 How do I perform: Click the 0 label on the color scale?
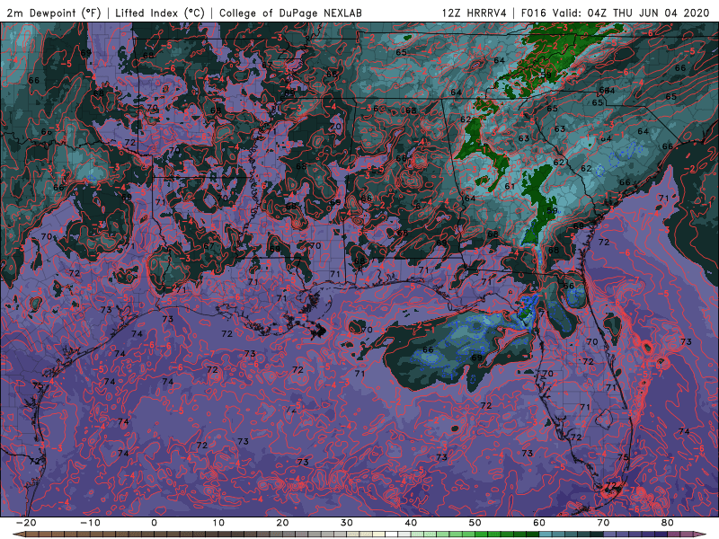[154, 523]
